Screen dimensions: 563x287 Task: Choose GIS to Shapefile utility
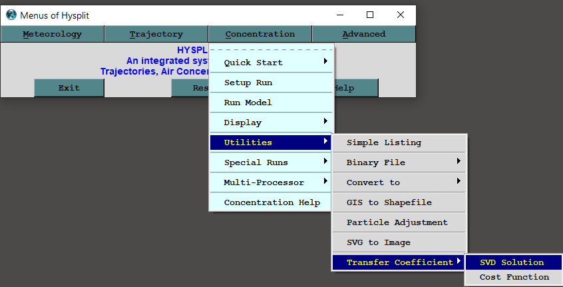[x=399, y=202]
